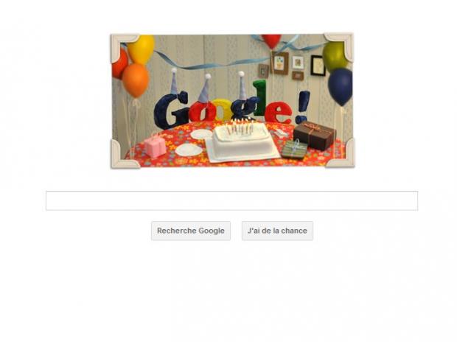Click the green striped gift box
The width and height of the screenshot is (457, 361).
[x=294, y=149]
